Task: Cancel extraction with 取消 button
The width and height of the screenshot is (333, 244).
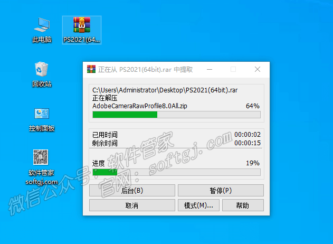Action: [x=132, y=205]
